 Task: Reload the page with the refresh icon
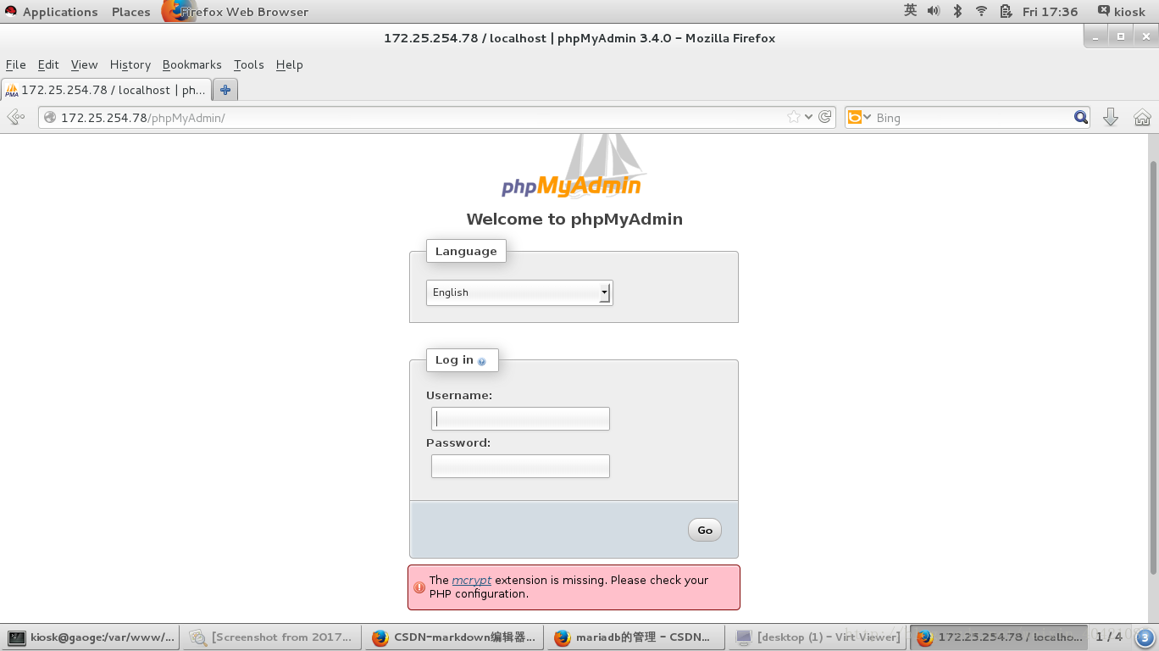pyautogui.click(x=824, y=117)
